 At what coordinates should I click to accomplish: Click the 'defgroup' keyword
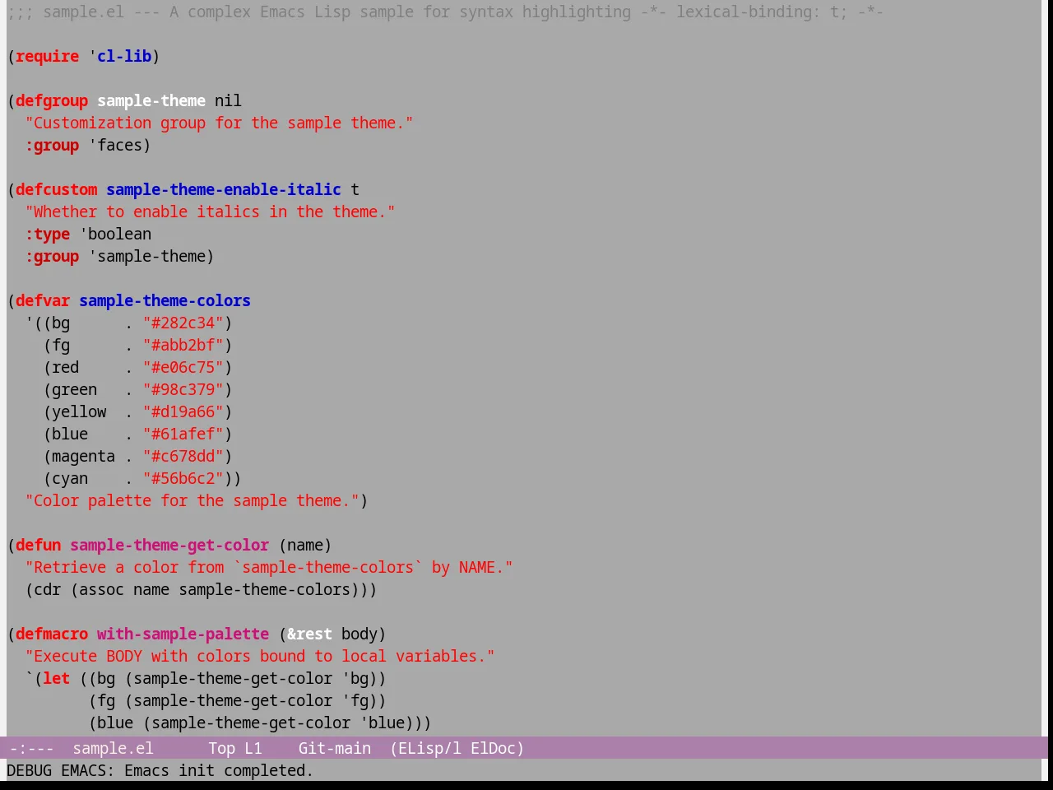[52, 100]
